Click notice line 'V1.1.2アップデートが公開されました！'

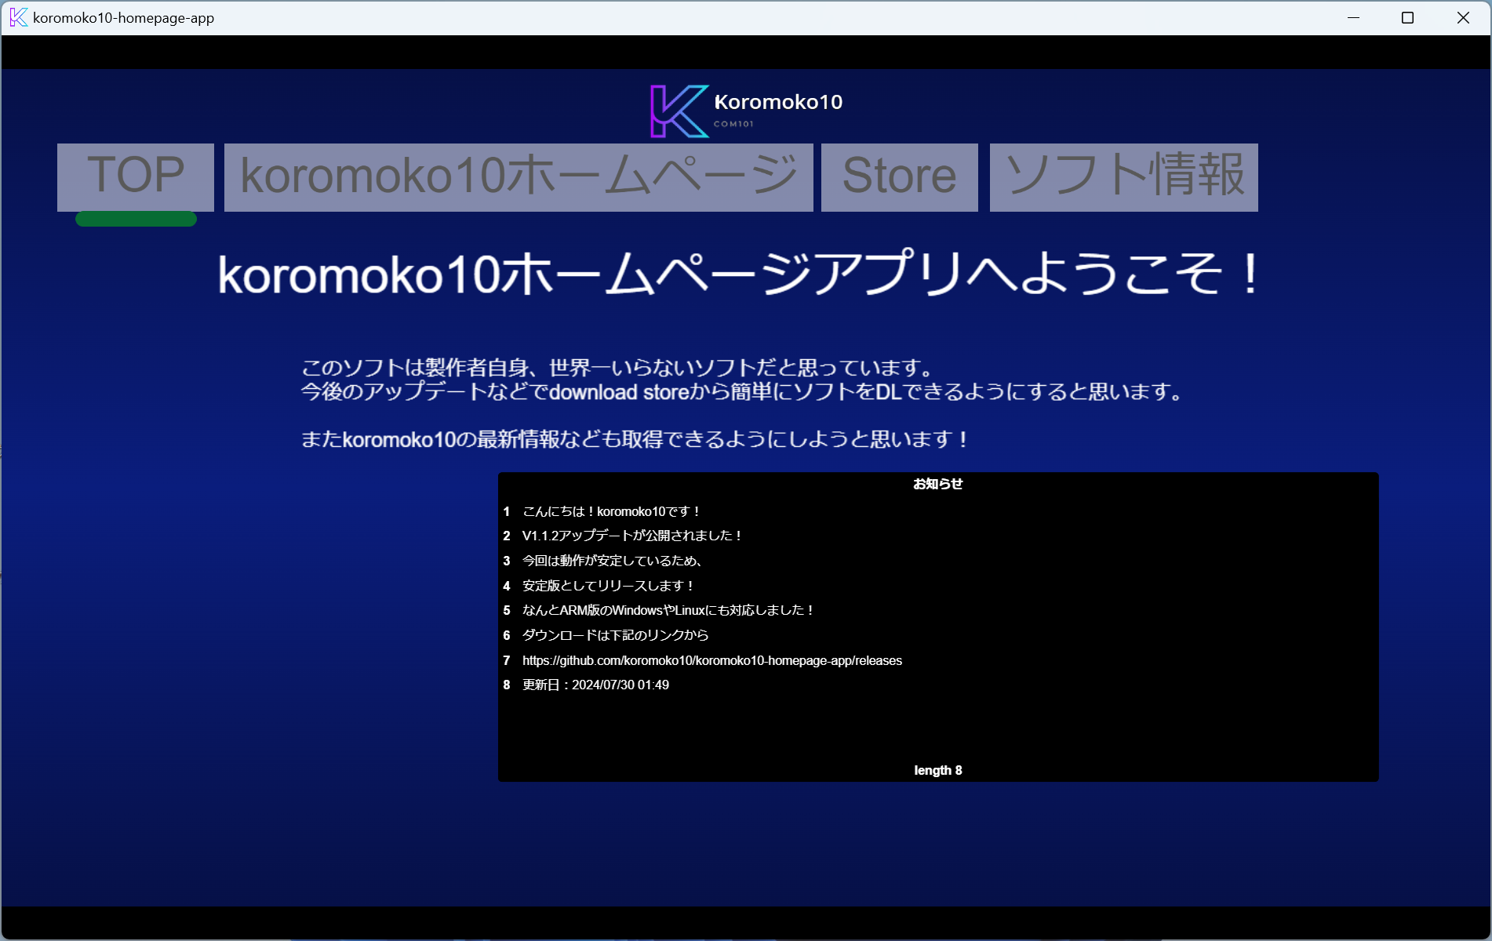633,536
